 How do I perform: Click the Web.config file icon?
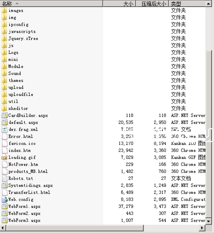(5, 199)
